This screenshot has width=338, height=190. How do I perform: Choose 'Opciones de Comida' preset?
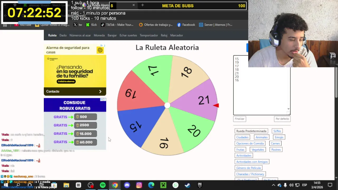coord(250,143)
